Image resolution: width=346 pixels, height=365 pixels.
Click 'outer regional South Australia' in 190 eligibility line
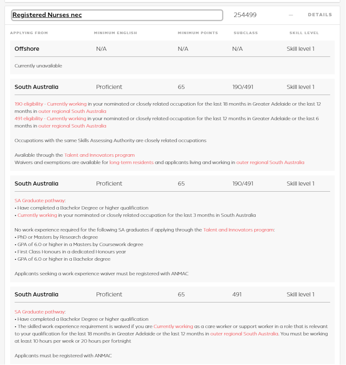click(72, 111)
